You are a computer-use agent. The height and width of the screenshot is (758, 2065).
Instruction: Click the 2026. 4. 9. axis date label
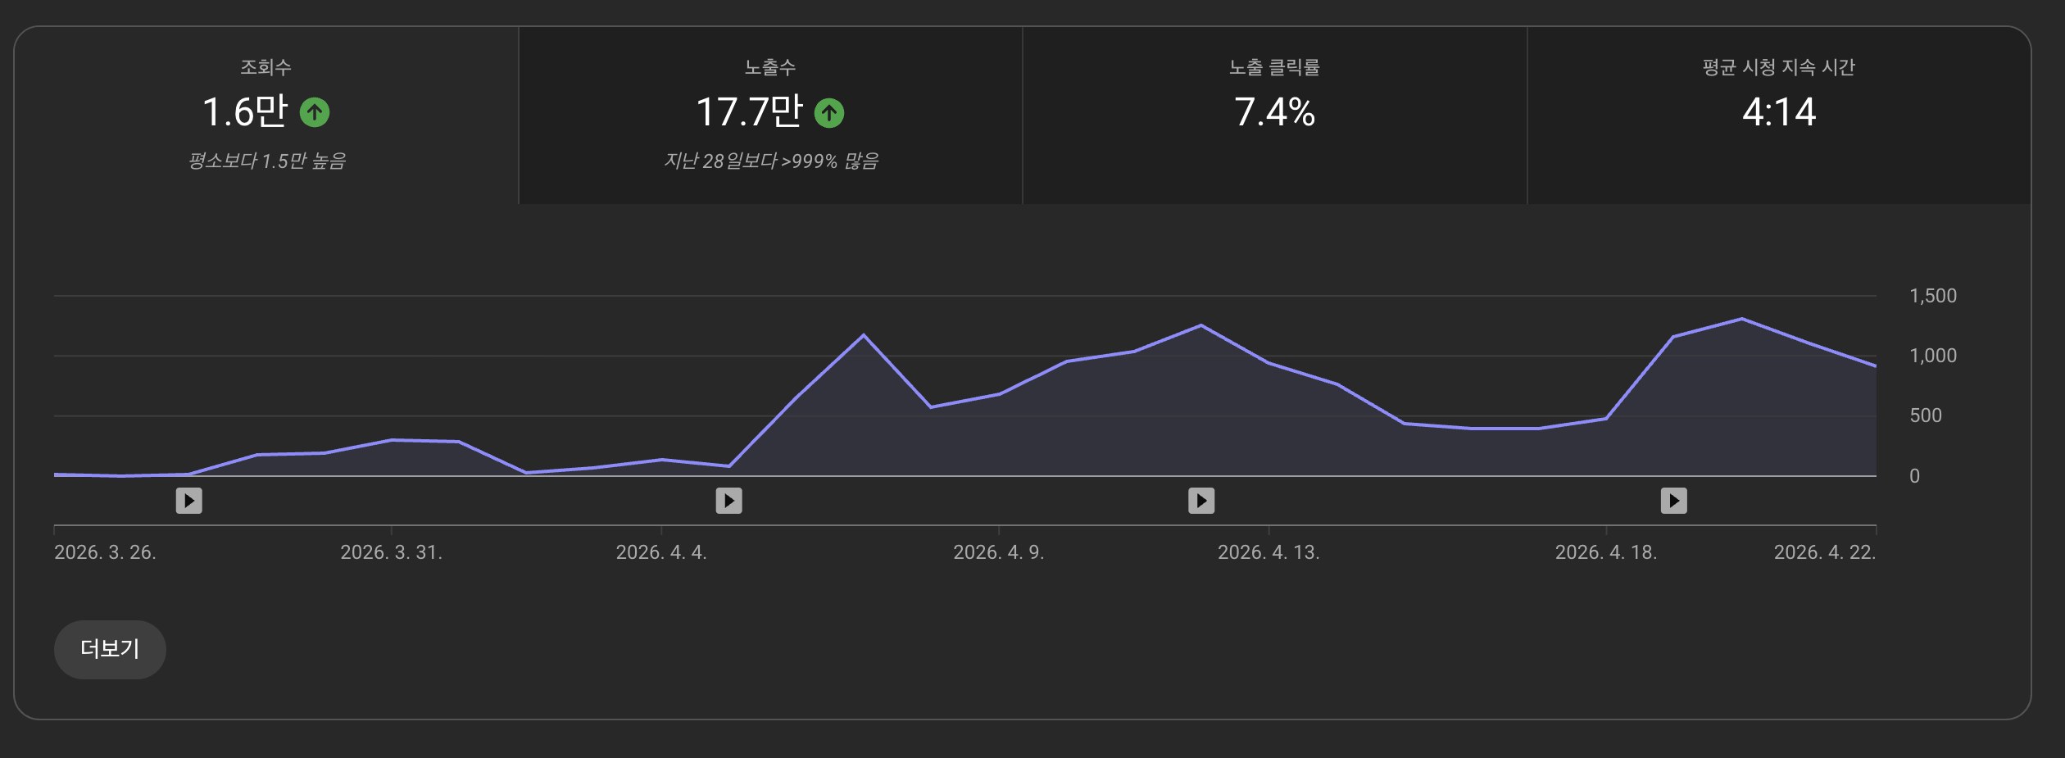tap(999, 552)
